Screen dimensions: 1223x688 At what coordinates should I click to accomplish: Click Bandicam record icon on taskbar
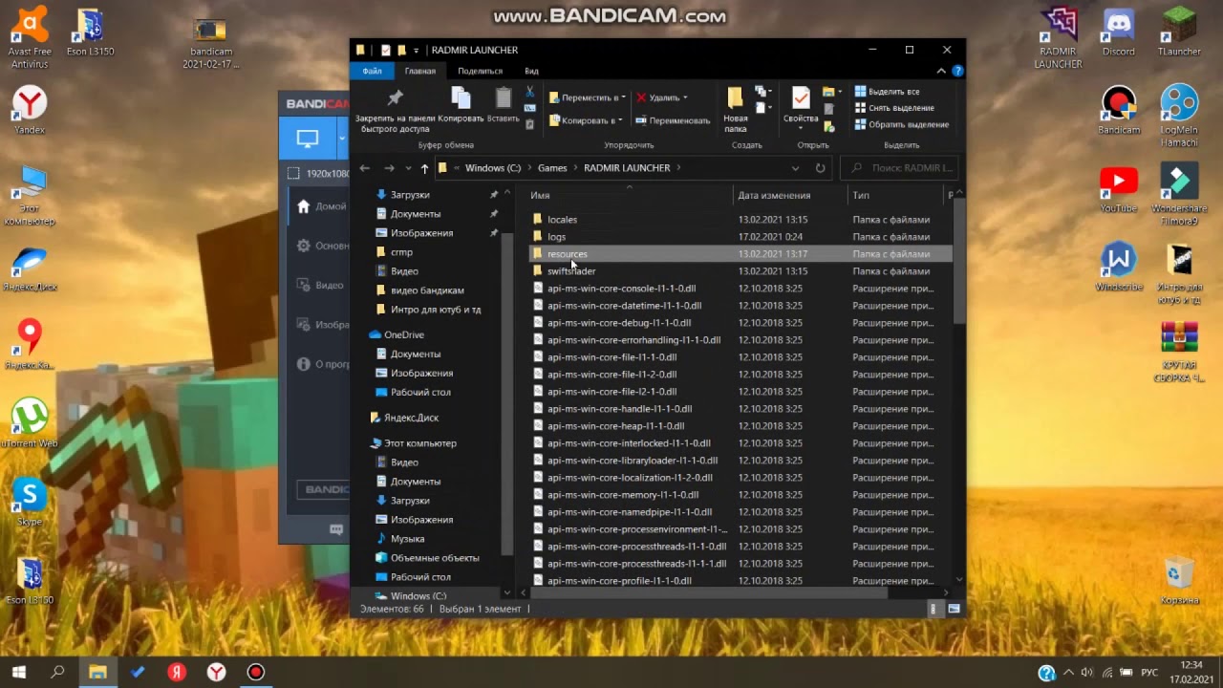tap(255, 672)
